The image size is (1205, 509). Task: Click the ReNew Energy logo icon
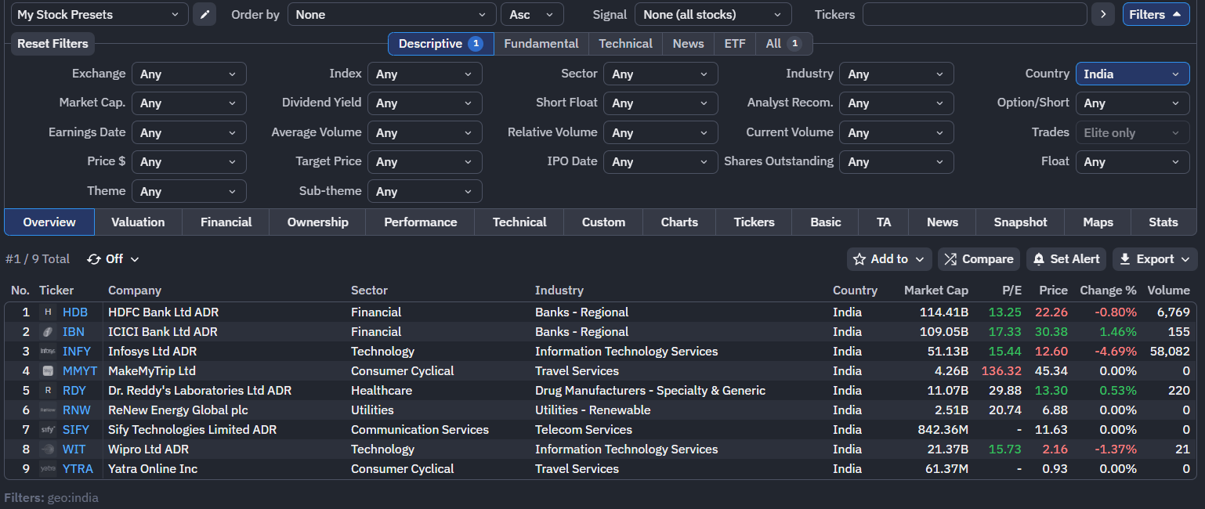[48, 410]
